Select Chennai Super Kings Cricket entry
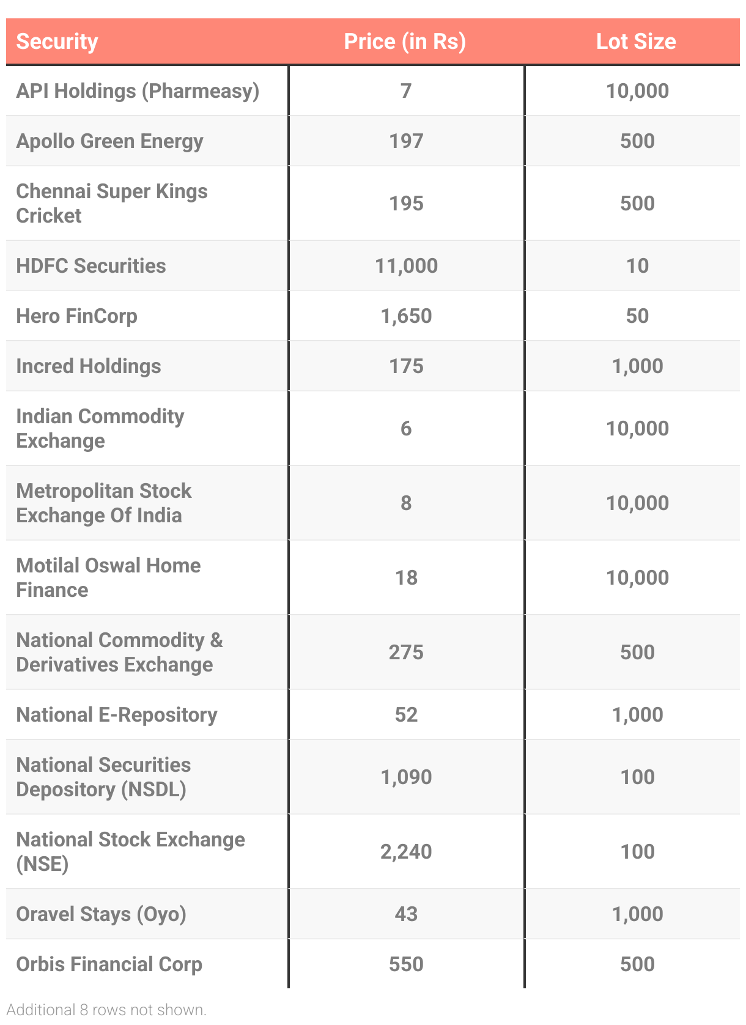Image resolution: width=746 pixels, height=1025 pixels. (111, 203)
